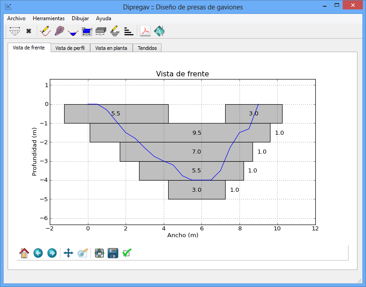This screenshot has height=287, width=366.
Task: Click the gray gabion block icon
Action: (100, 31)
